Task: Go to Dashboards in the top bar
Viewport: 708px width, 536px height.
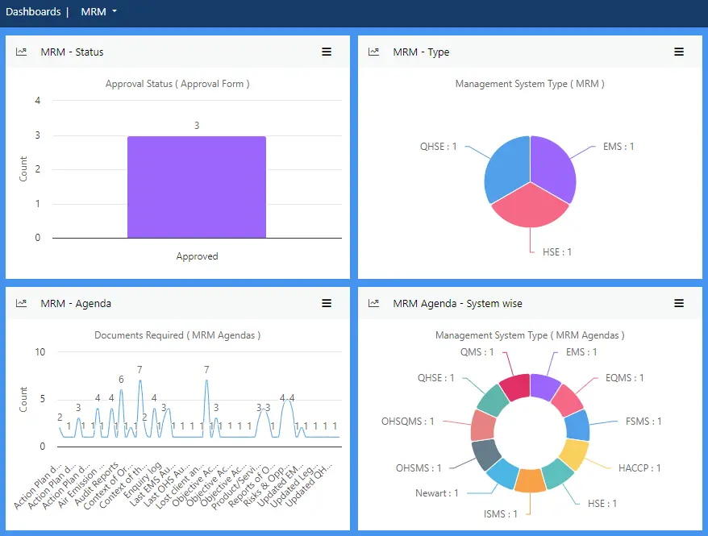Action: tap(33, 12)
